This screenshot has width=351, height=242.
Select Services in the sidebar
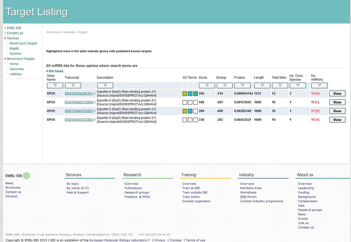[13, 38]
